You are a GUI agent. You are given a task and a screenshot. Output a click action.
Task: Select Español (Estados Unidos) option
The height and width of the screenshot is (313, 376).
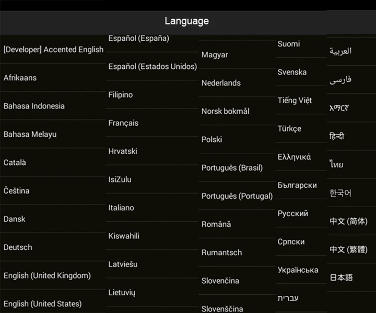pos(152,66)
